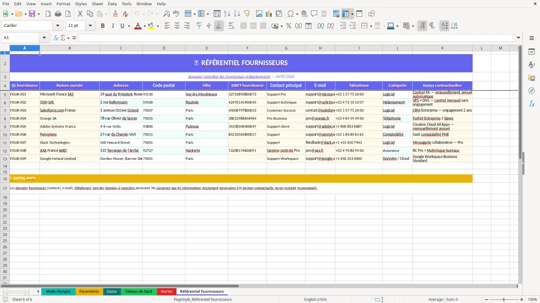The width and height of the screenshot is (540, 303).
Task: Click Clone Formatting paintbrush icon
Action: tap(115, 14)
